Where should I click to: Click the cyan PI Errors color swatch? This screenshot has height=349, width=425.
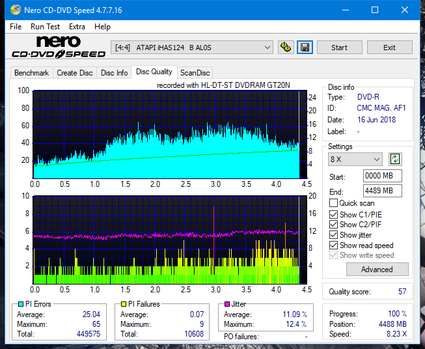point(21,304)
